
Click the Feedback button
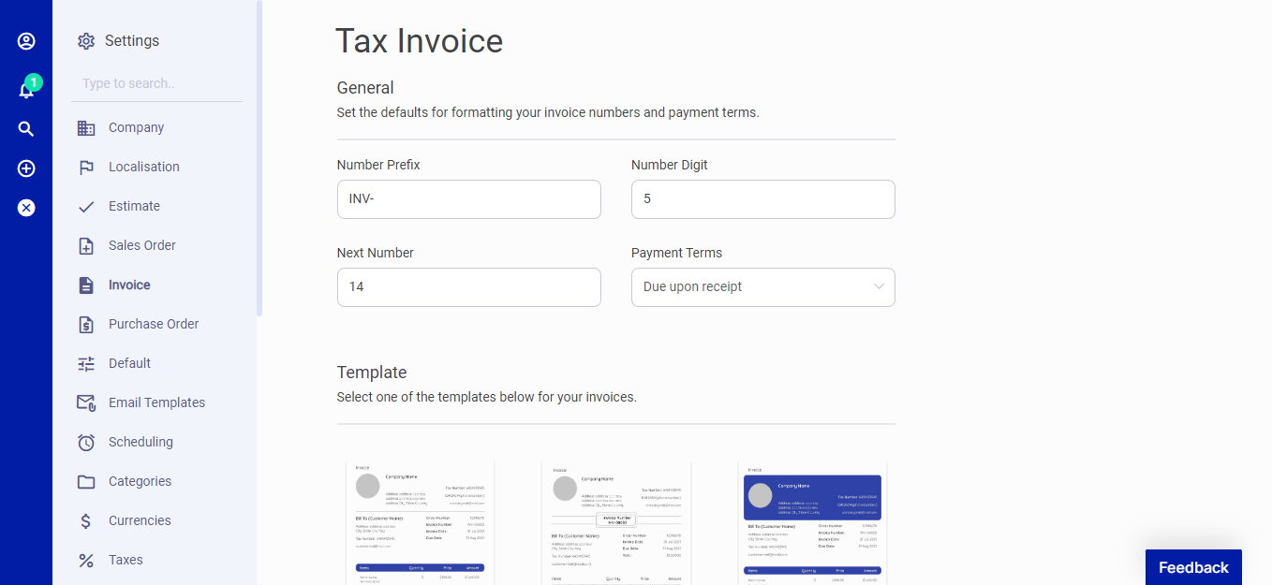(x=1192, y=567)
